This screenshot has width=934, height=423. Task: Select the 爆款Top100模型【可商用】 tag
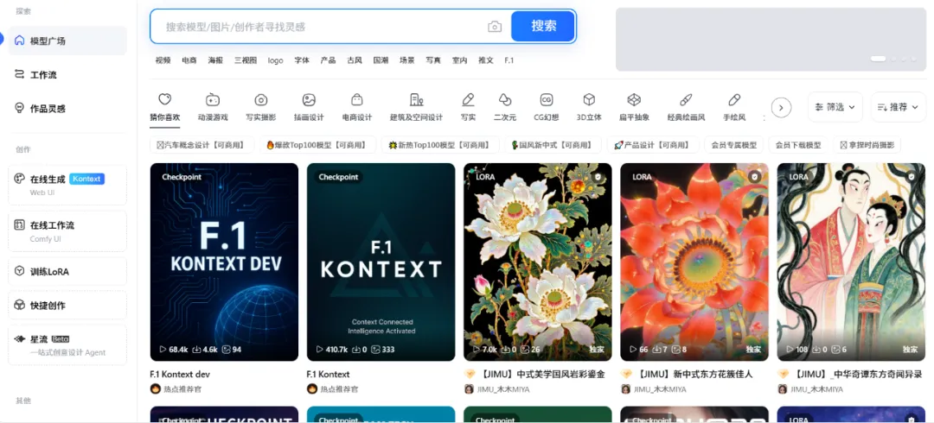(x=318, y=145)
